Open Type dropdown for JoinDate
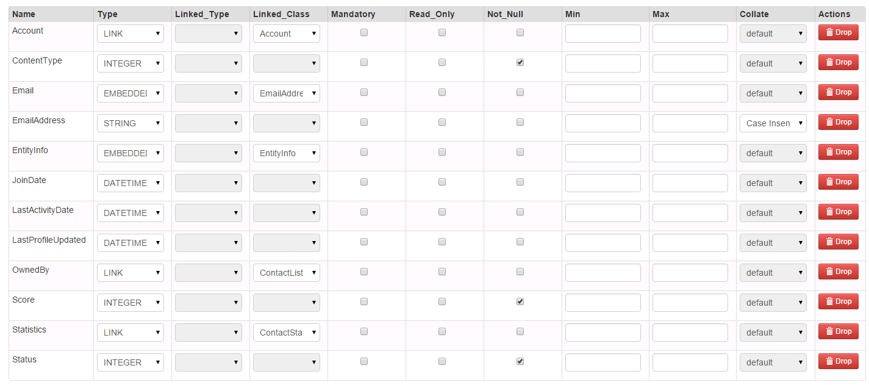Screen dimensions: 869x385 point(131,183)
